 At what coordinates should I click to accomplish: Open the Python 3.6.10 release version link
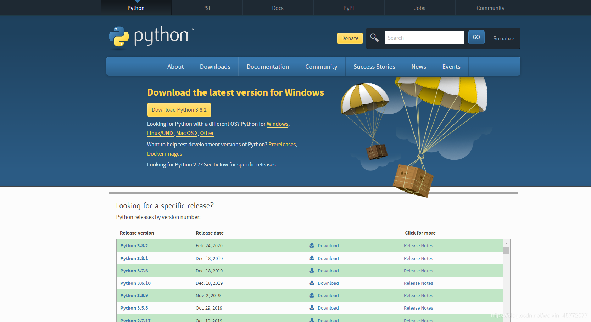click(x=135, y=283)
